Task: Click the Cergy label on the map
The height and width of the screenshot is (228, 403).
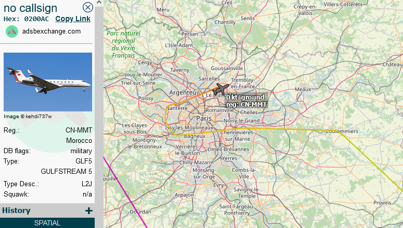Action: click(145, 62)
